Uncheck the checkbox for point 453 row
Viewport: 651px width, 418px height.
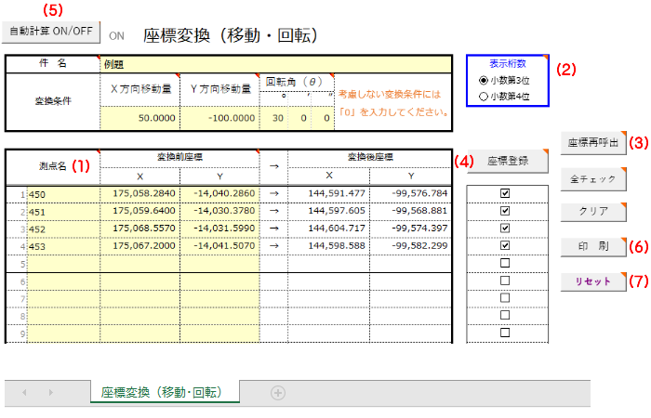(505, 245)
